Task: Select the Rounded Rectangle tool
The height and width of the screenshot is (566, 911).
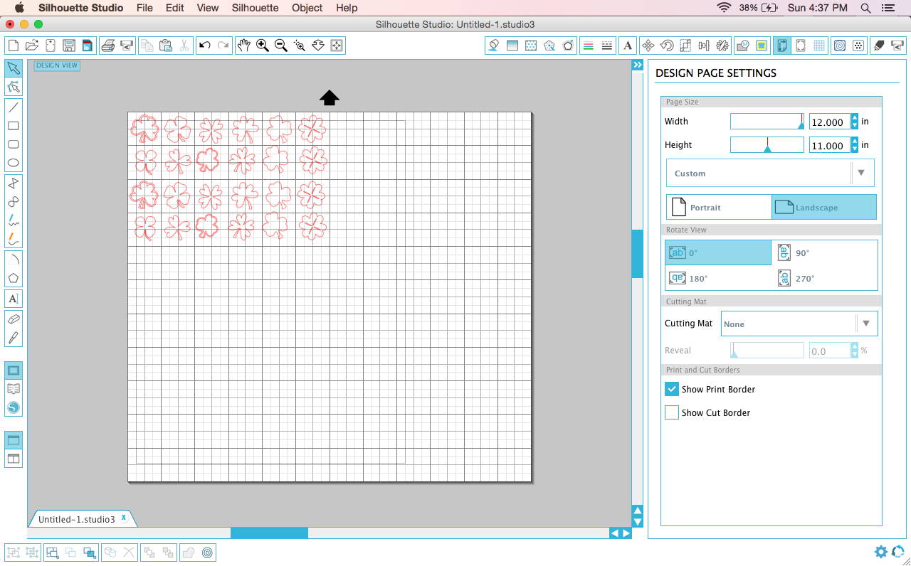Action: point(14,144)
